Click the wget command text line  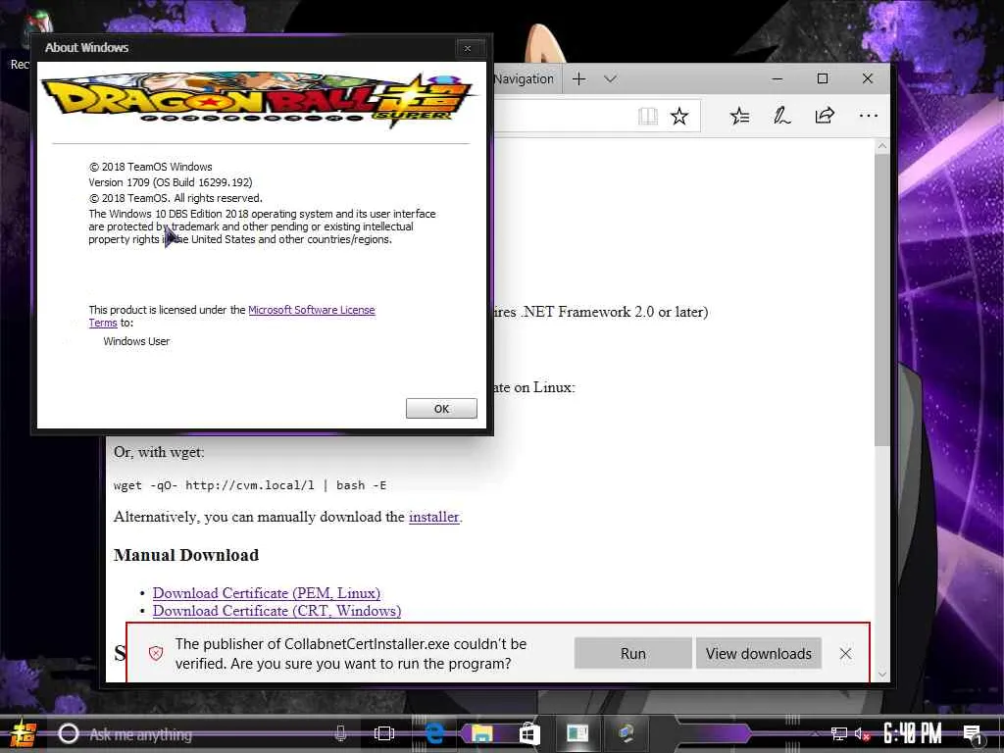point(250,485)
